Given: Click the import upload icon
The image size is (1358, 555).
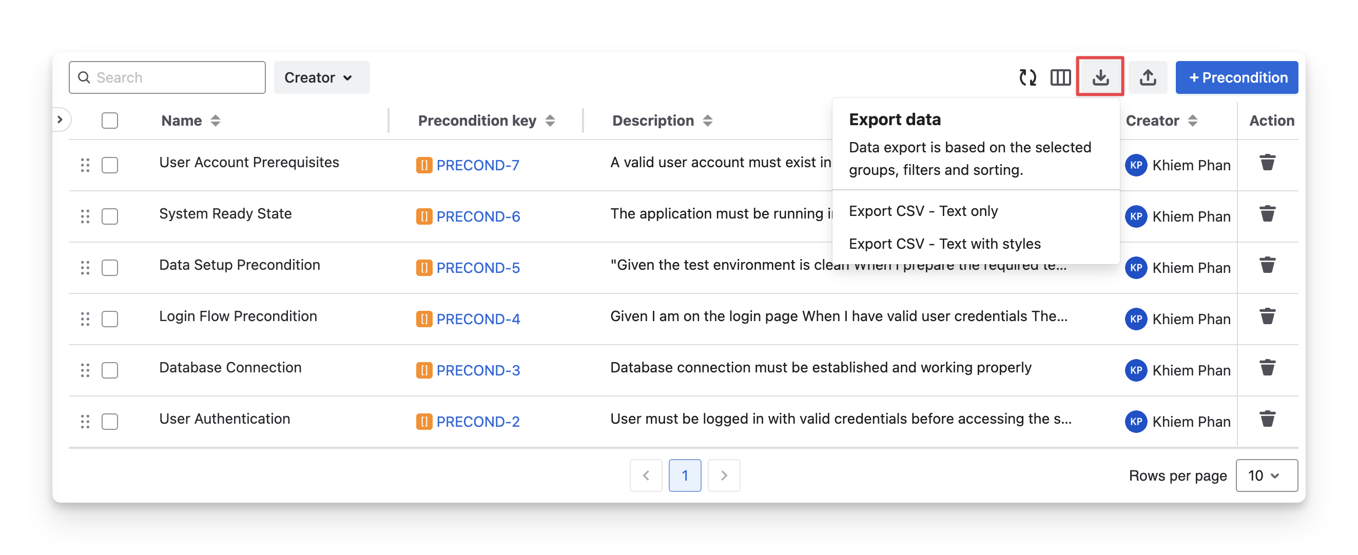Looking at the screenshot, I should [1148, 77].
